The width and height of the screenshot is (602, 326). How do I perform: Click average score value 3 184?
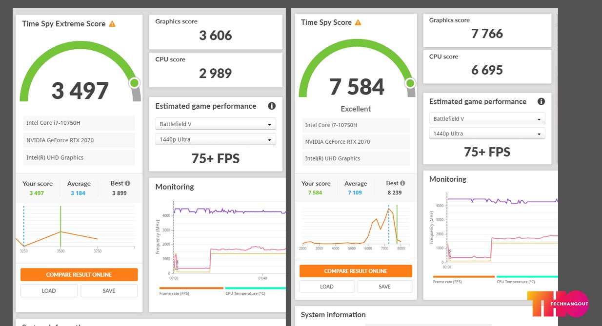point(78,193)
